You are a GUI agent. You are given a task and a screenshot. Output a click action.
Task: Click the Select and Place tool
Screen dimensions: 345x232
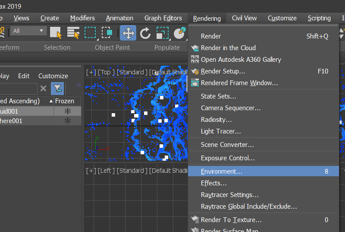click(x=179, y=33)
